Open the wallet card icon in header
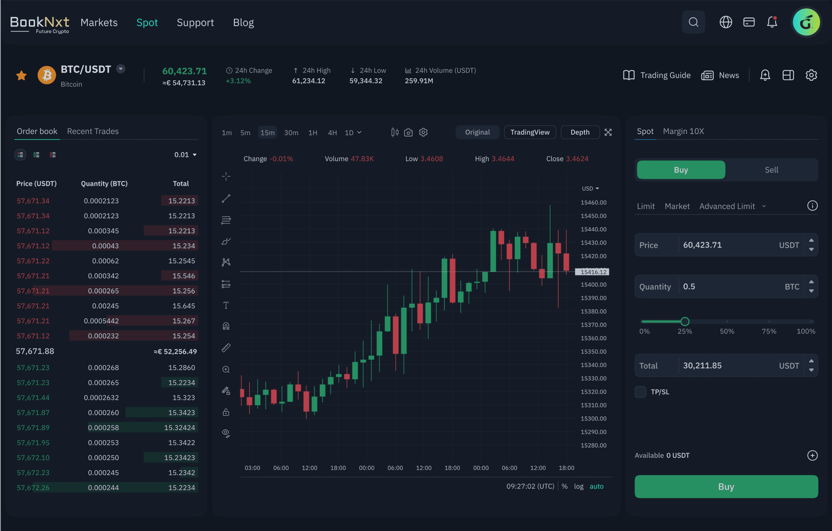832x531 pixels. click(749, 22)
